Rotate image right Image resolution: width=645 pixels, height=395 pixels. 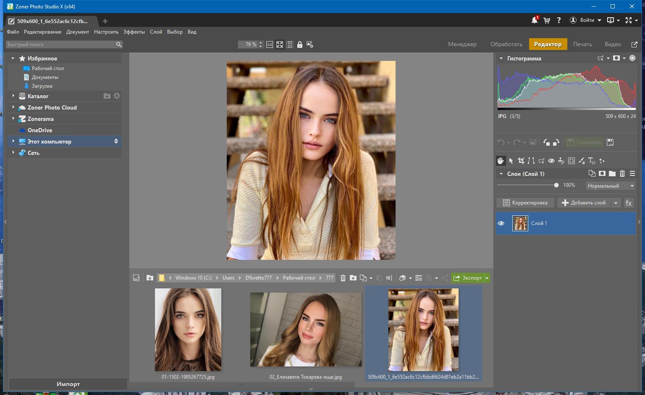(x=556, y=142)
